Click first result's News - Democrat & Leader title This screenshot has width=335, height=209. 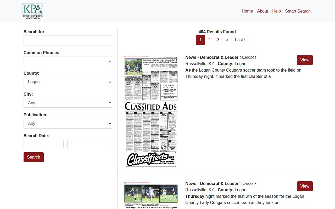point(212,57)
